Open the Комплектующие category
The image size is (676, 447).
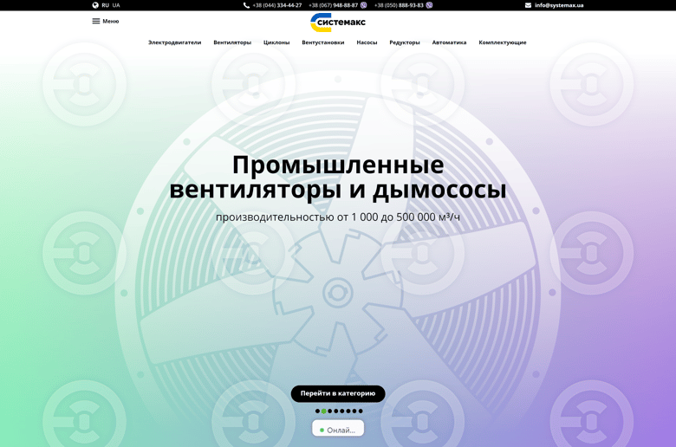coord(503,42)
